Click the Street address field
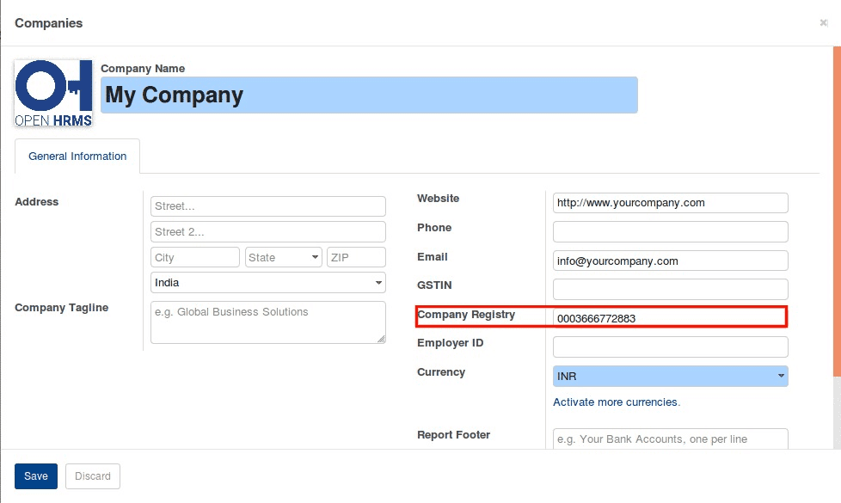Image resolution: width=841 pixels, height=503 pixels. (267, 205)
